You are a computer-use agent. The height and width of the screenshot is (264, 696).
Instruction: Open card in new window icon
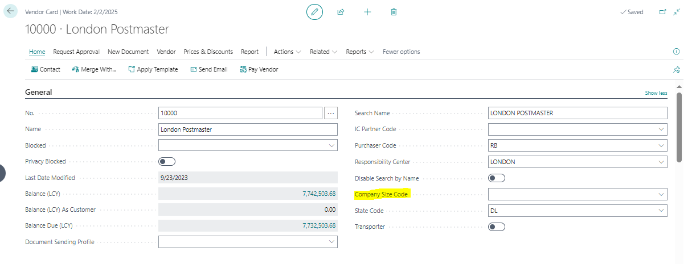pos(662,12)
